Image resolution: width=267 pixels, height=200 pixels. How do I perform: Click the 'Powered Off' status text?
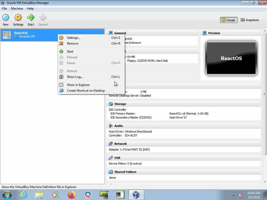click(x=27, y=36)
